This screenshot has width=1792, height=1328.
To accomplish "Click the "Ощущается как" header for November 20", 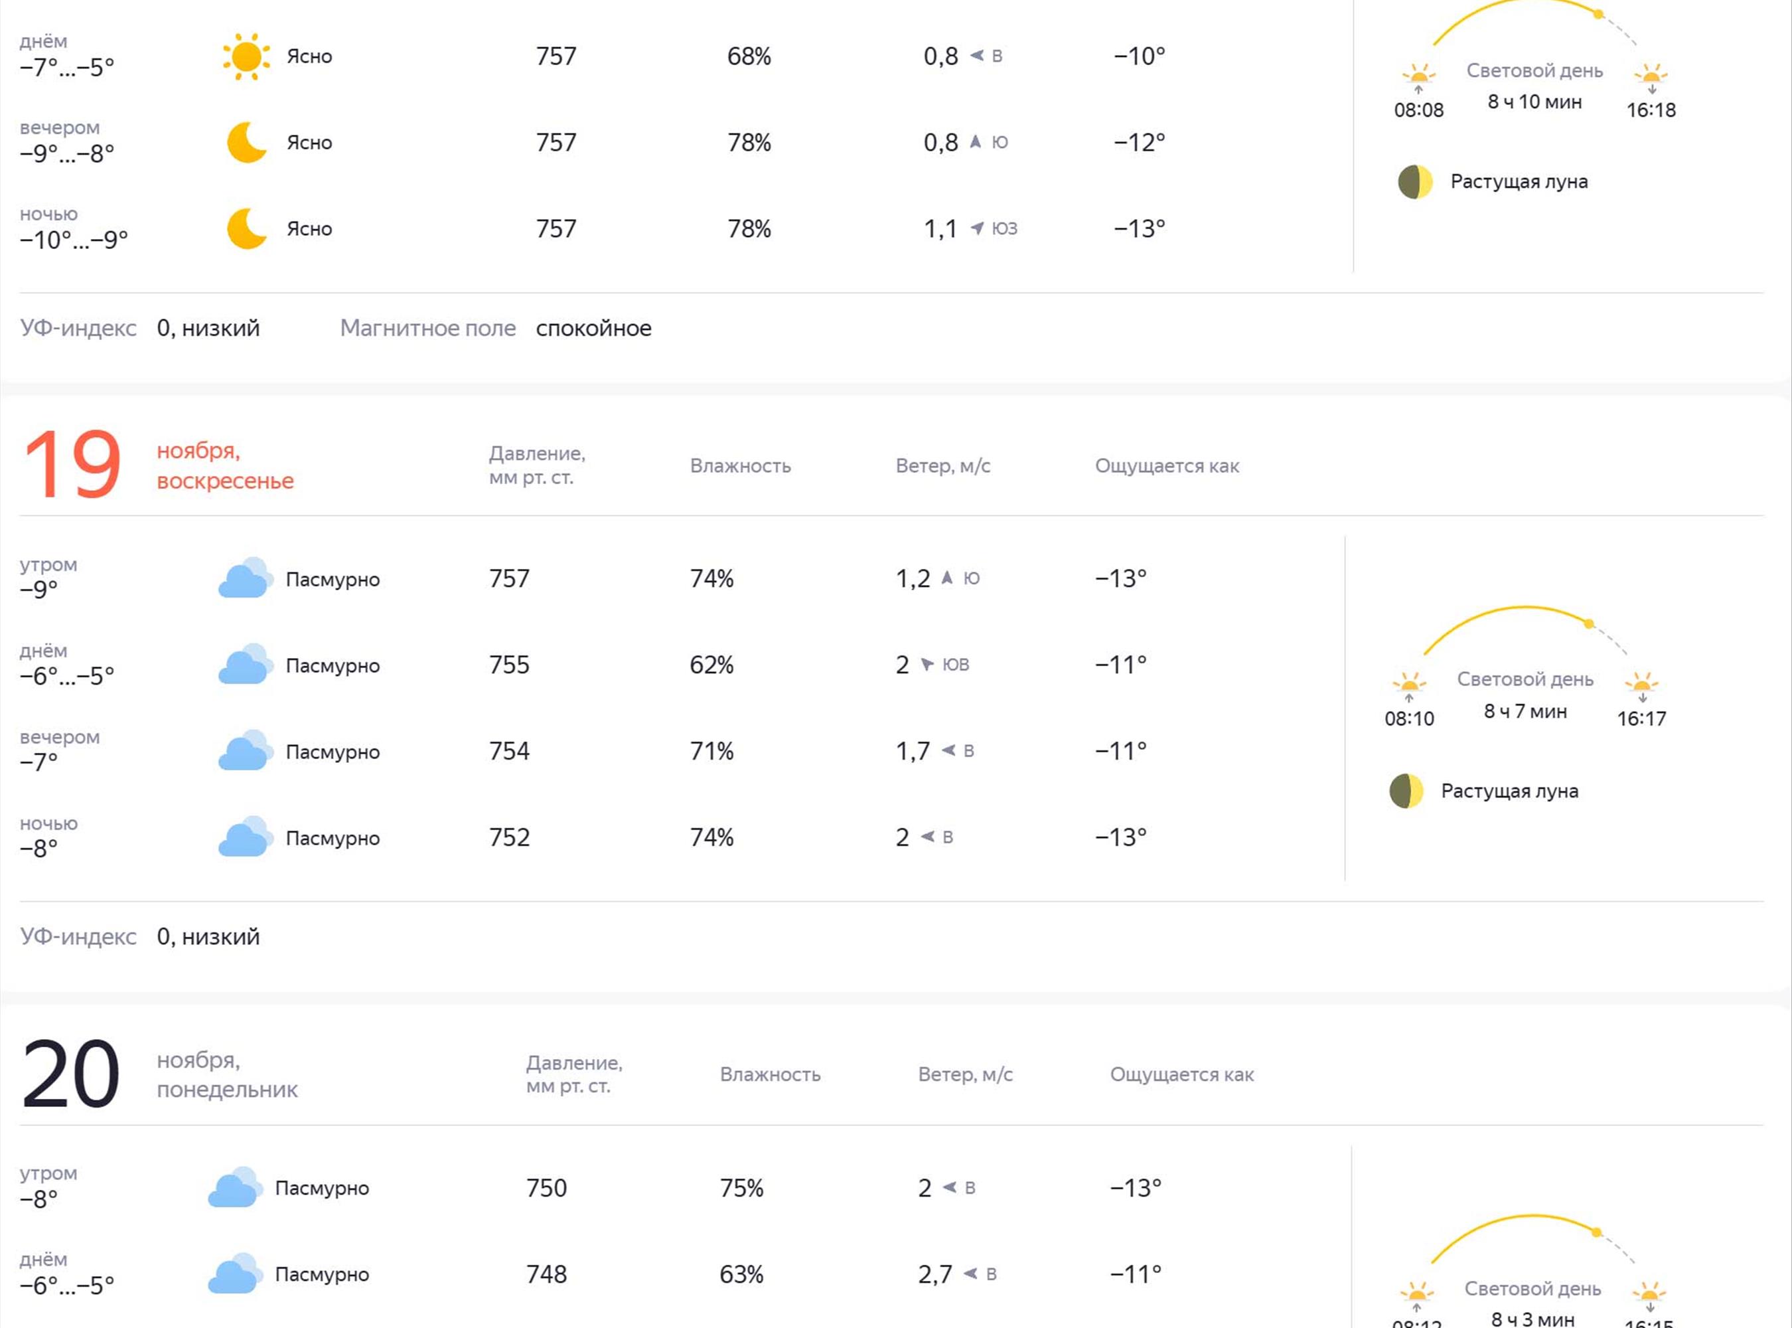I will point(1181,1075).
